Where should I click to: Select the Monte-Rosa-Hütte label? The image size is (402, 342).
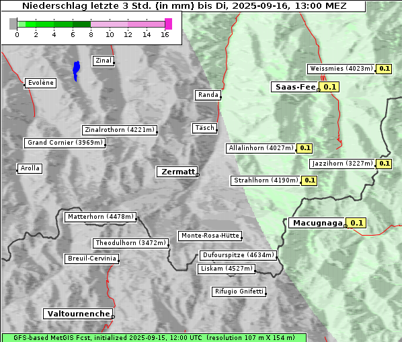(210, 236)
